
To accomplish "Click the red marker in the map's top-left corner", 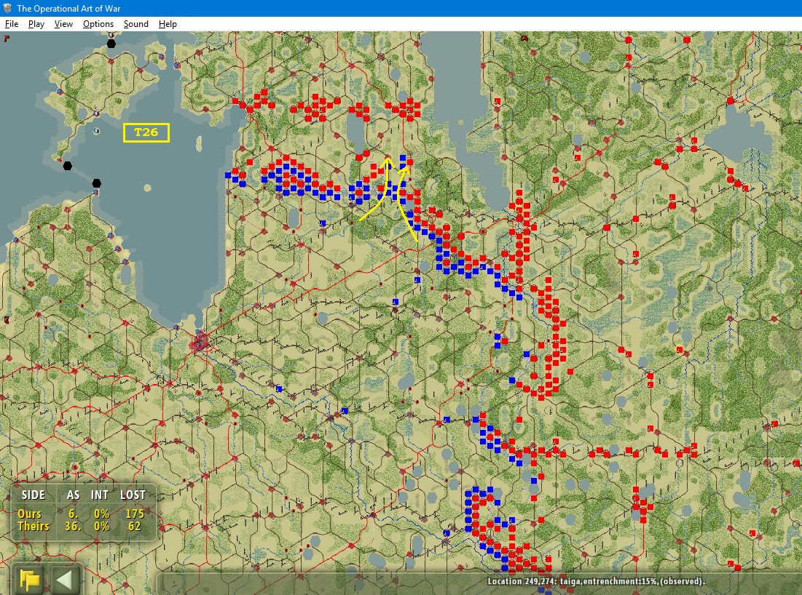I will [x=6, y=38].
